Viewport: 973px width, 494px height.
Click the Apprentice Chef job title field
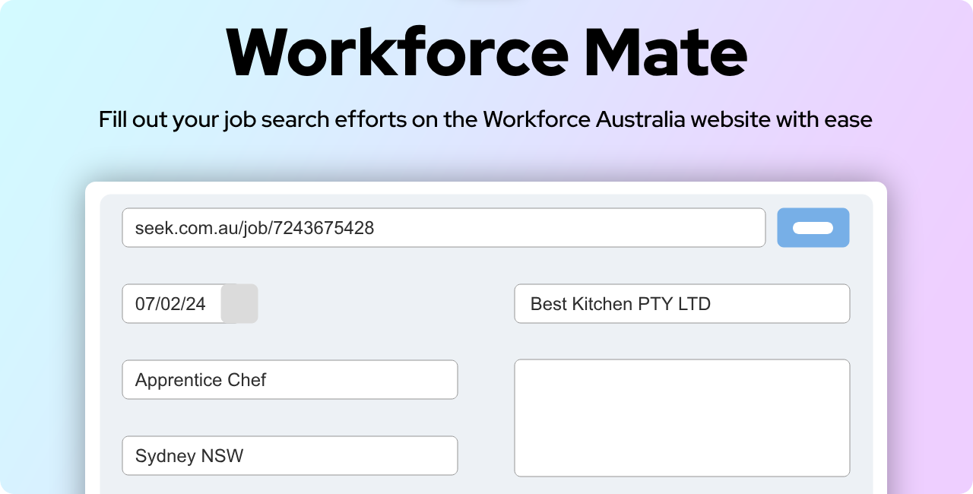pyautogui.click(x=290, y=379)
